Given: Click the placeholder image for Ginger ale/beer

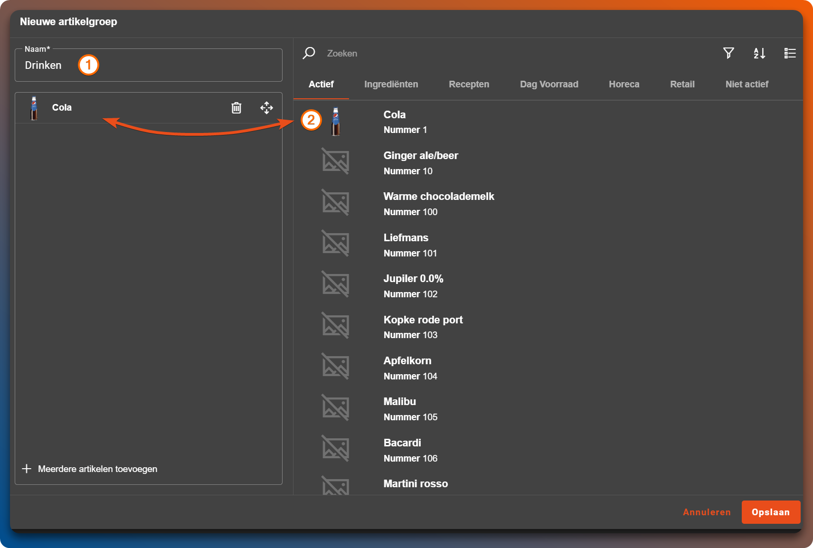Looking at the screenshot, I should (x=335, y=161).
